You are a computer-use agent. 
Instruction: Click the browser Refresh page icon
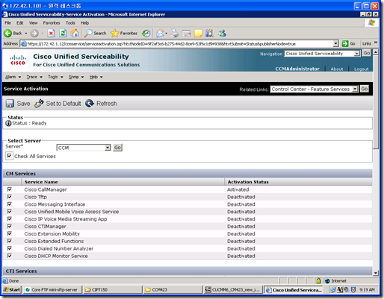click(x=63, y=33)
